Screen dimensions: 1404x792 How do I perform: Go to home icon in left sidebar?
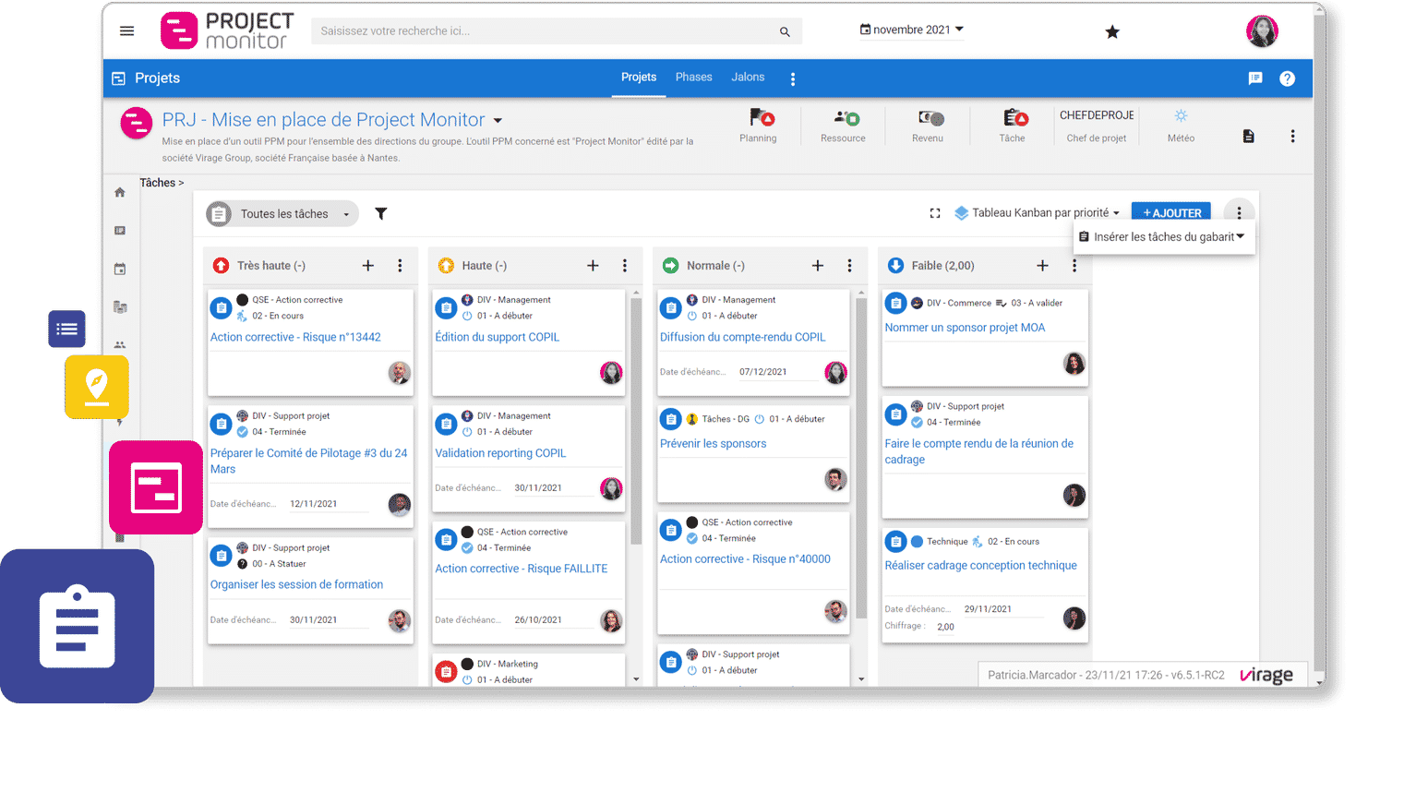120,193
